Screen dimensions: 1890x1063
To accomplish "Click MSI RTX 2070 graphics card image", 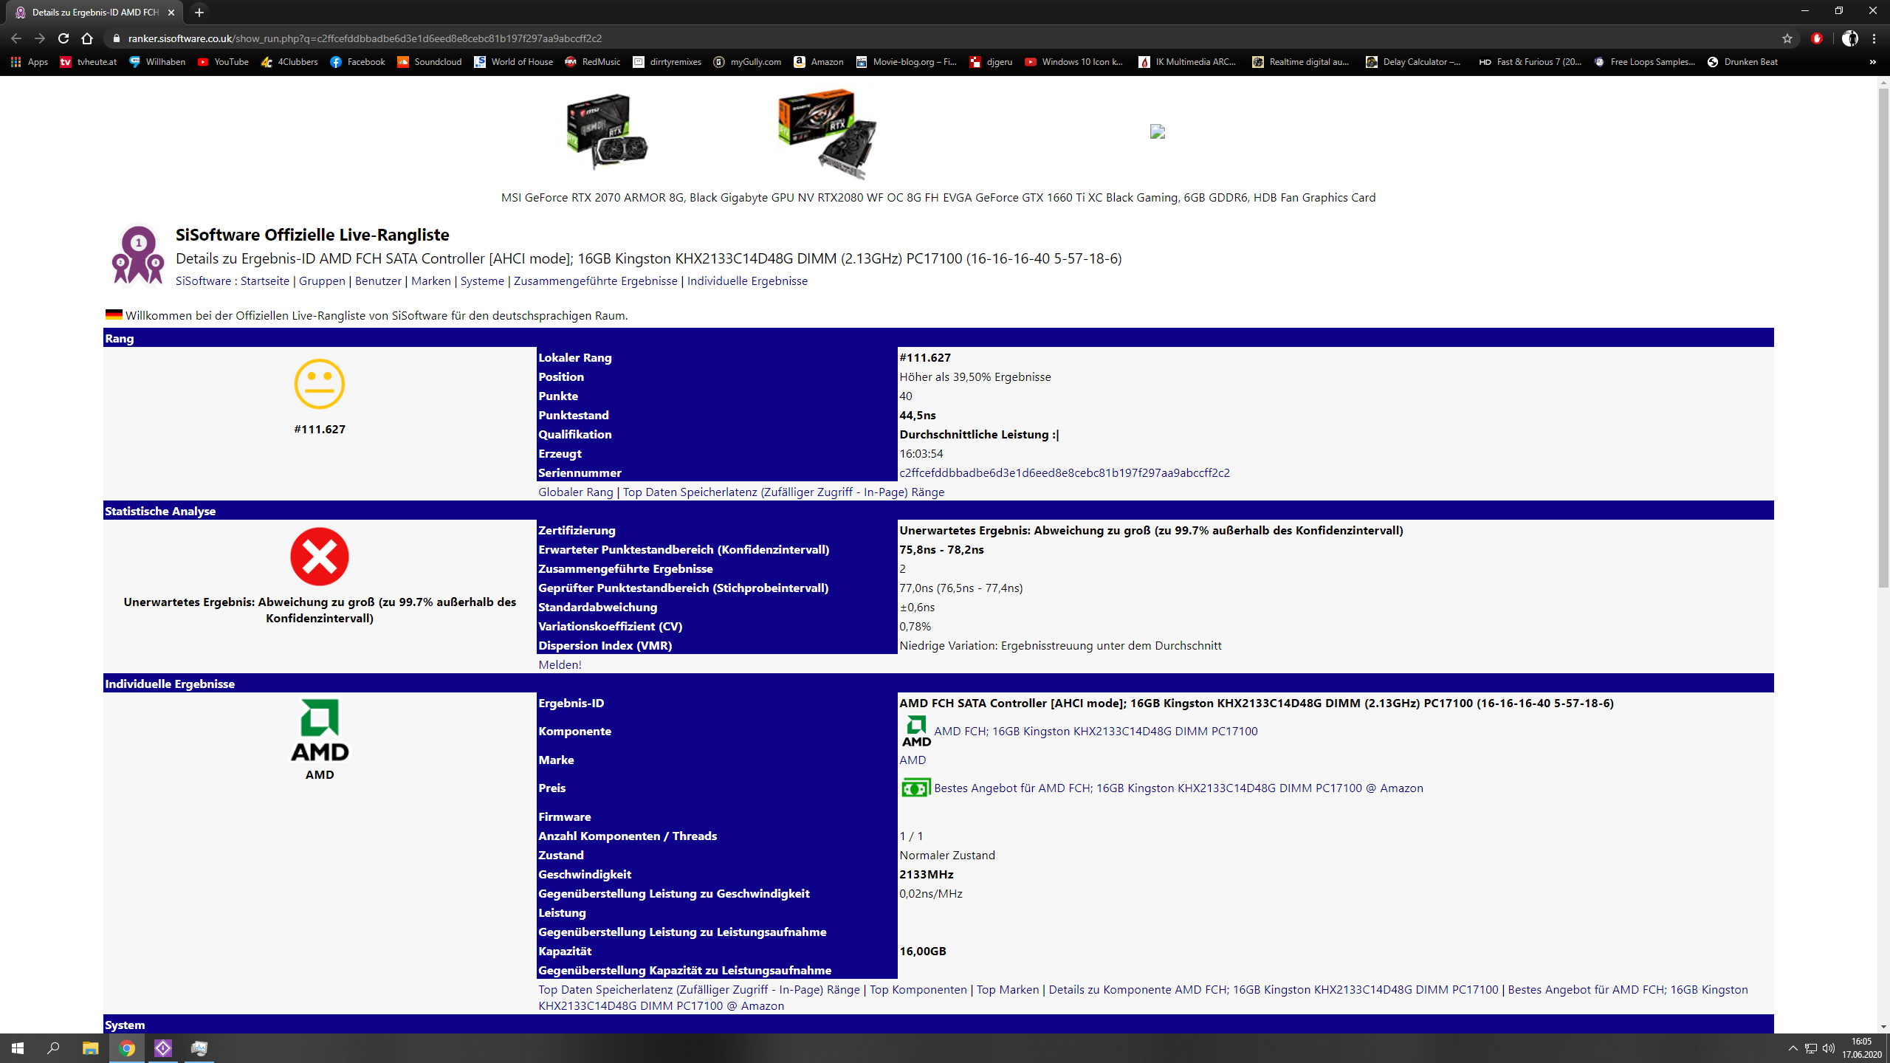I will tap(606, 133).
